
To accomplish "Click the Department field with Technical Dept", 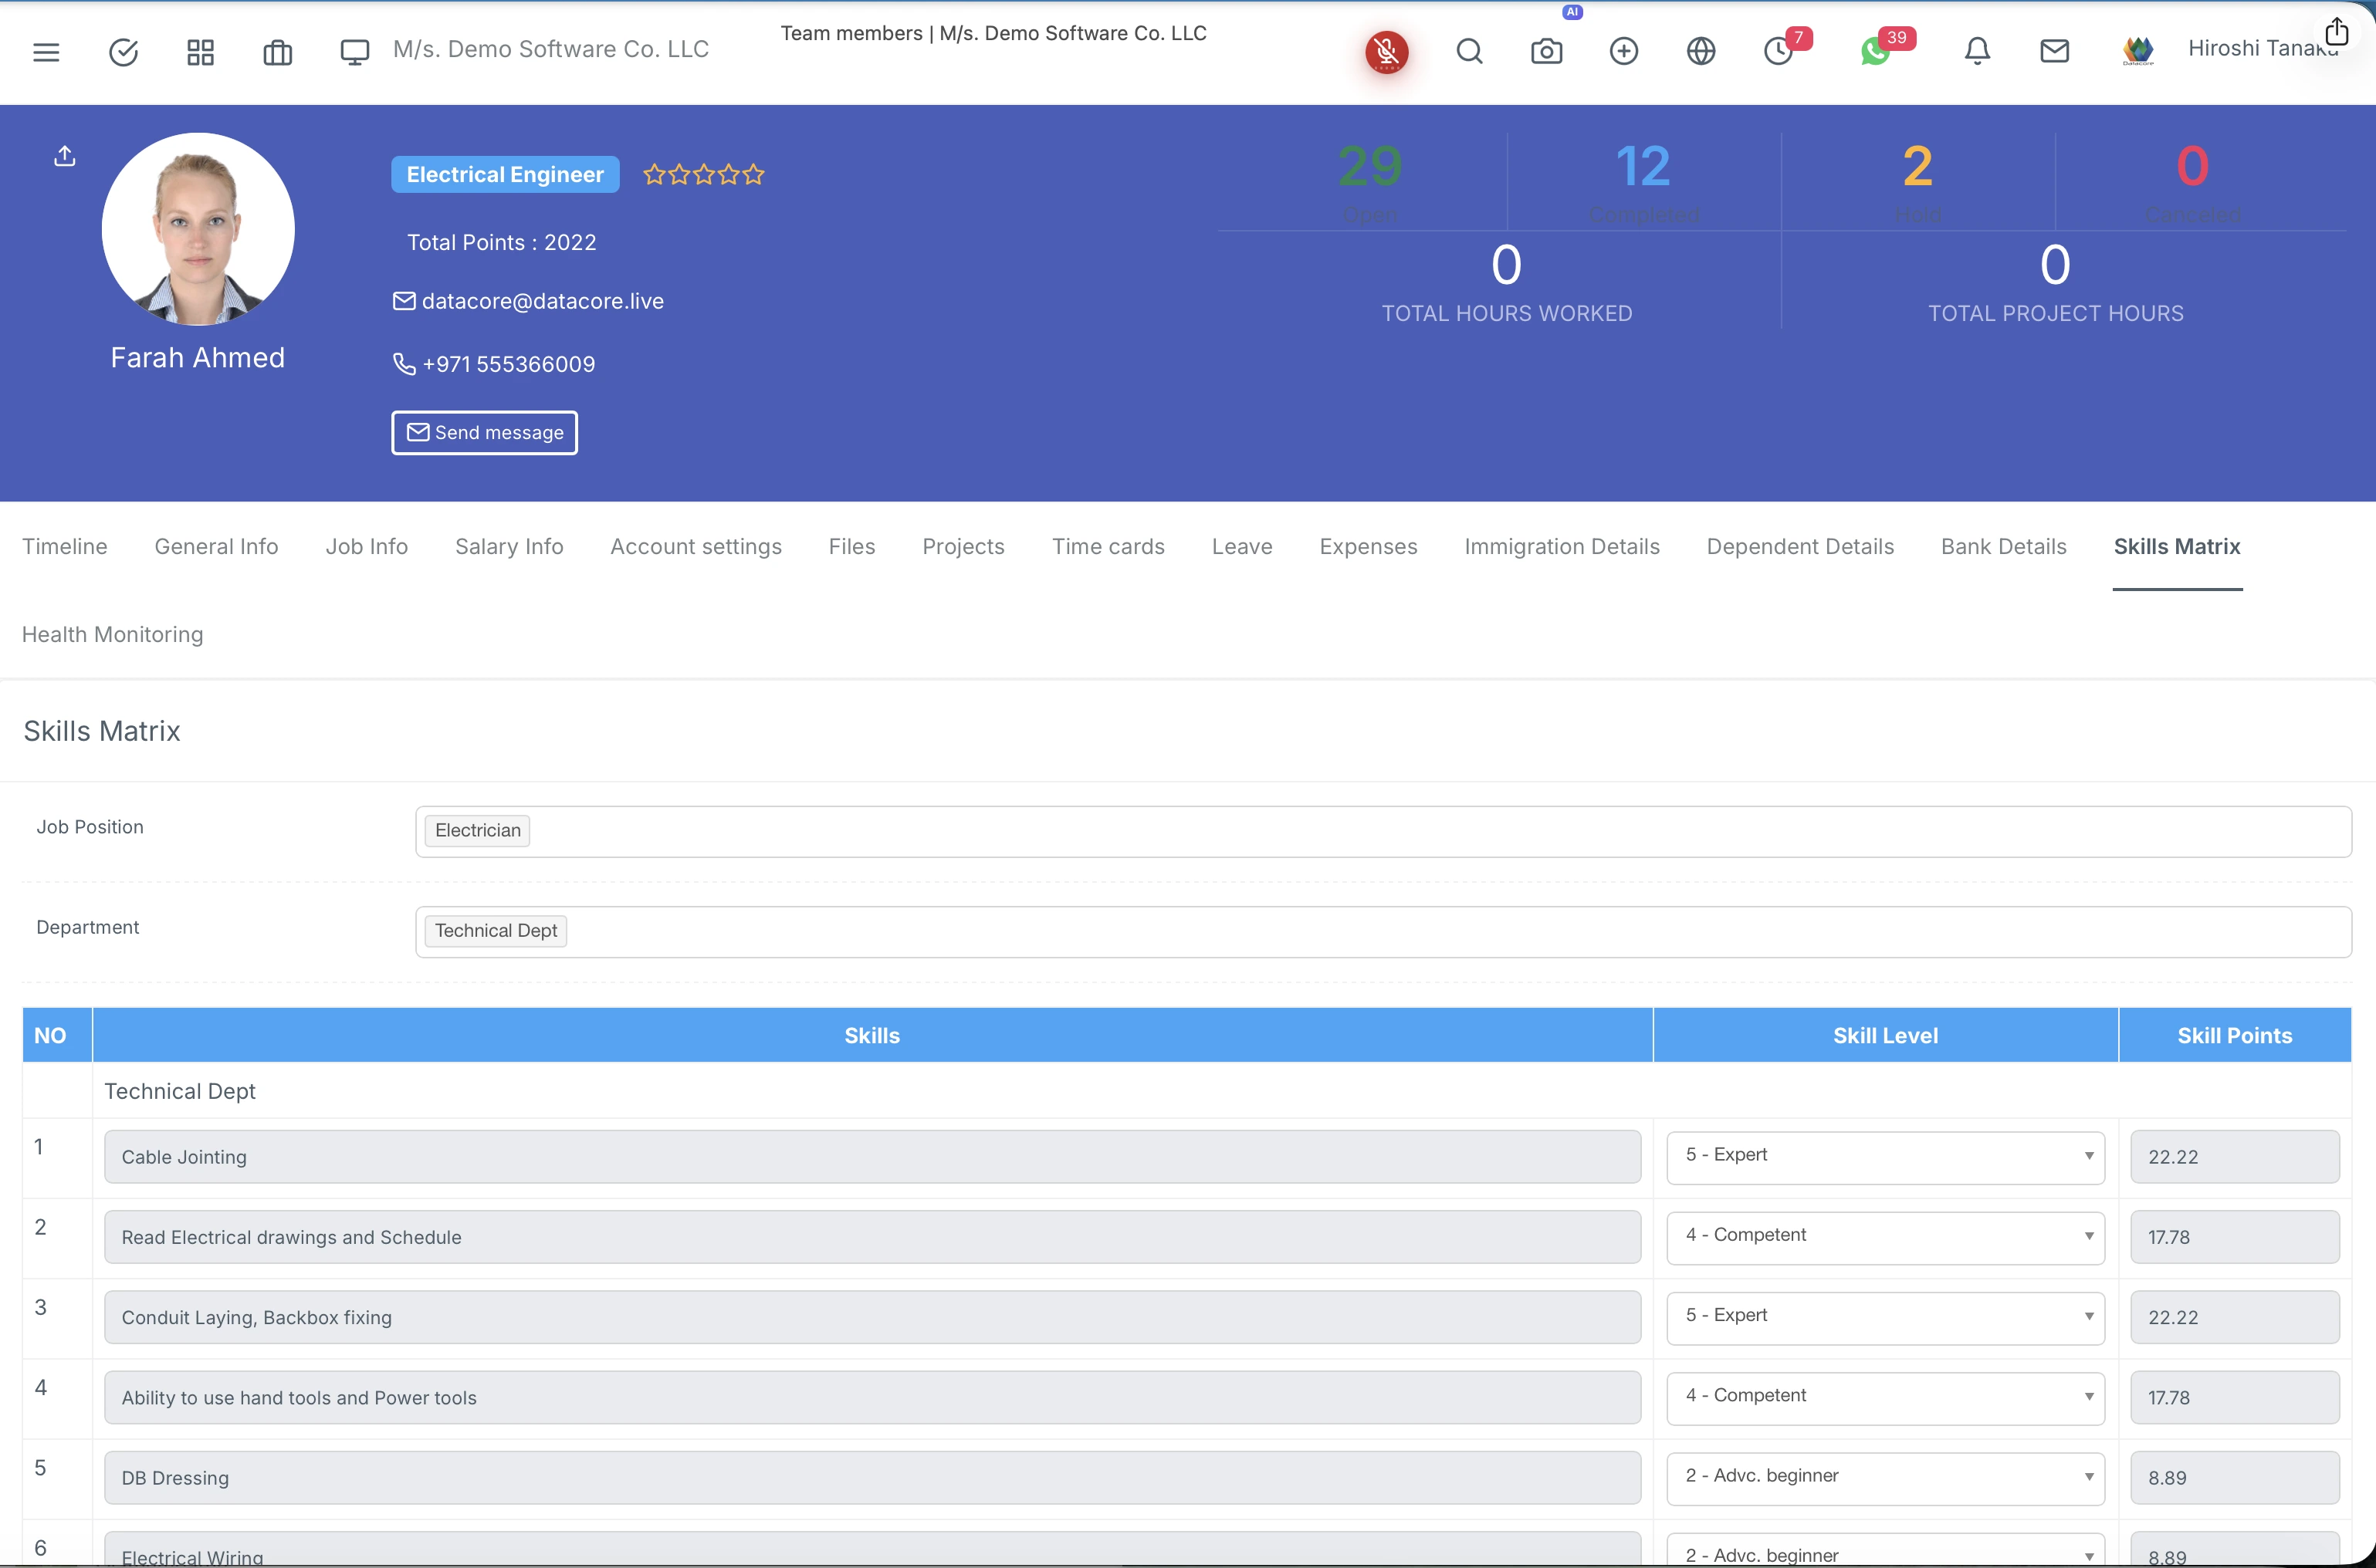I will click(1383, 931).
